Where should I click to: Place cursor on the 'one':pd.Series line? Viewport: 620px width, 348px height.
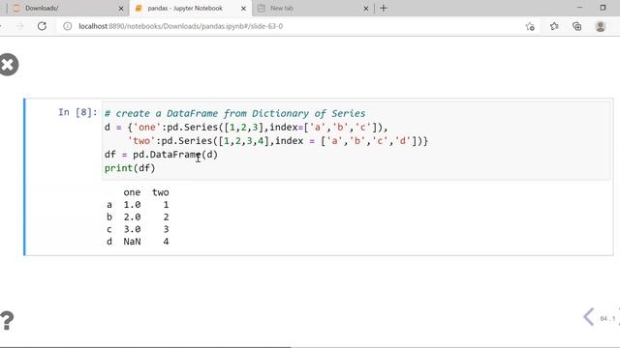(246, 127)
